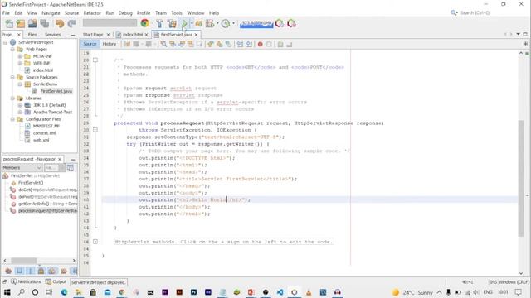Image resolution: width=531 pixels, height=298 pixels.
Task: Click the Shift Line Left editor icon
Action: click(240, 44)
